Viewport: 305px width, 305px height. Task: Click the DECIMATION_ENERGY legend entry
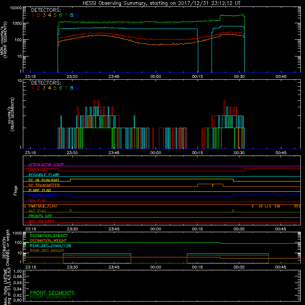49,236
